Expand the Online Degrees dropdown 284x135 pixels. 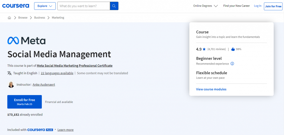(x=206, y=6)
